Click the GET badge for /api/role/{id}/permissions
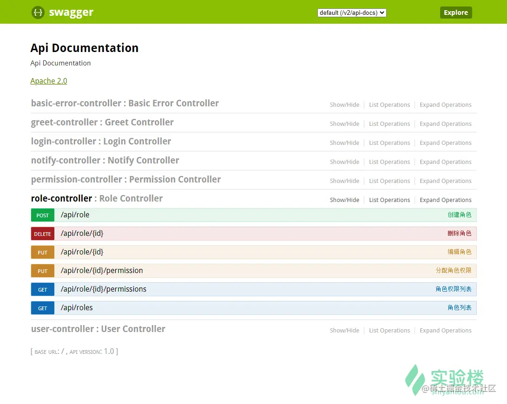This screenshot has height=404, width=507. 43,290
